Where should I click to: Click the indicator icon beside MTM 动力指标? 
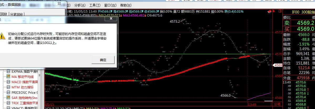(x=8, y=87)
